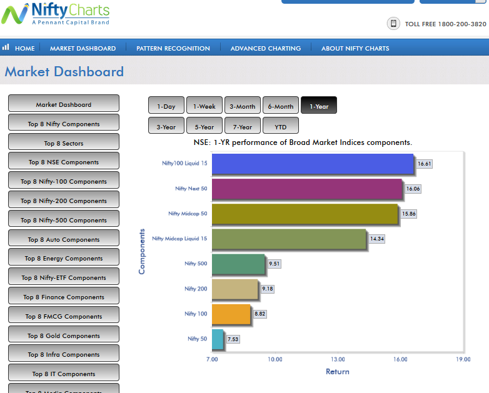Click the Return axis title
The width and height of the screenshot is (489, 393).
(x=338, y=372)
